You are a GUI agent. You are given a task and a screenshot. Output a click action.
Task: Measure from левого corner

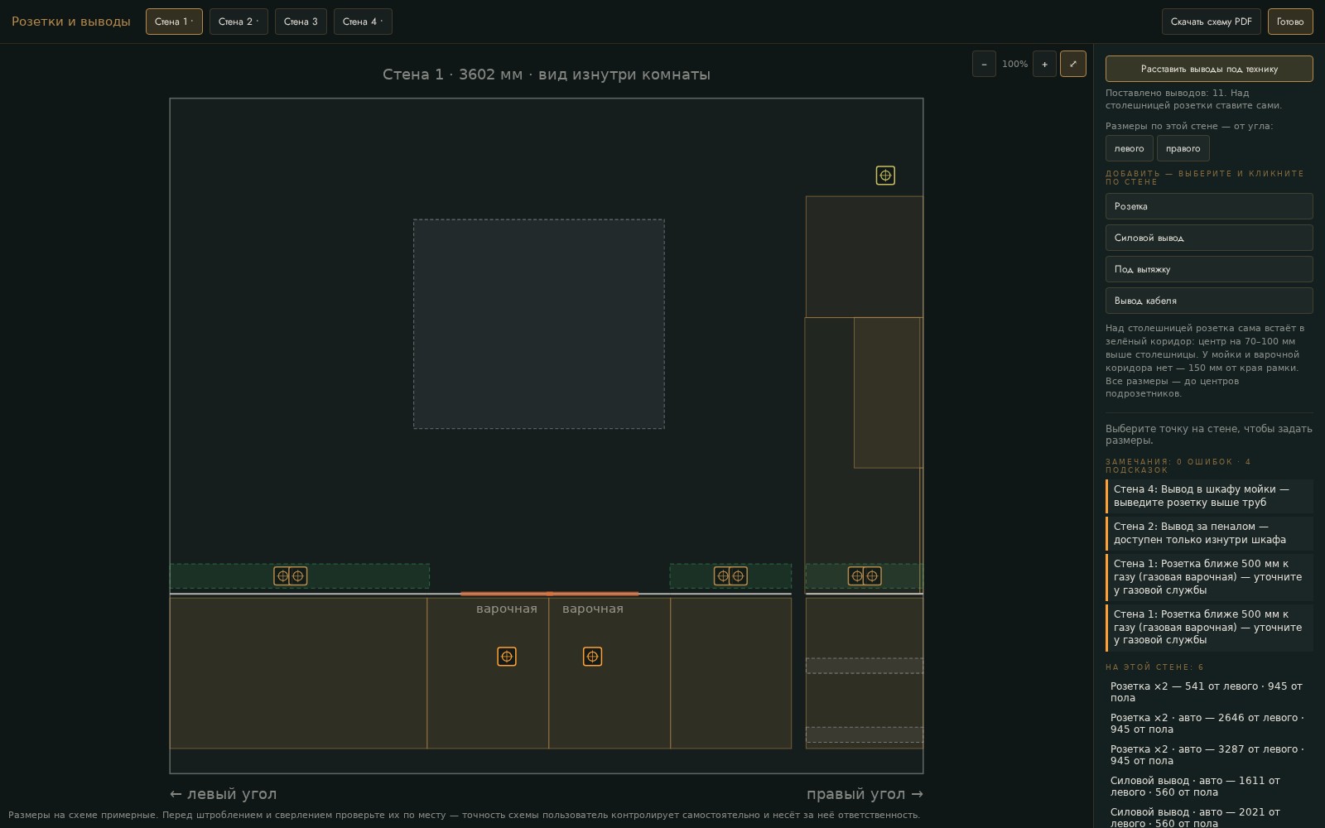1130,148
